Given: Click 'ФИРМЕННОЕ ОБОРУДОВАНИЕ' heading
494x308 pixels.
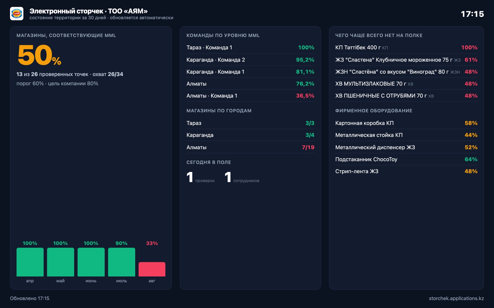Looking at the screenshot, I should 374,111.
